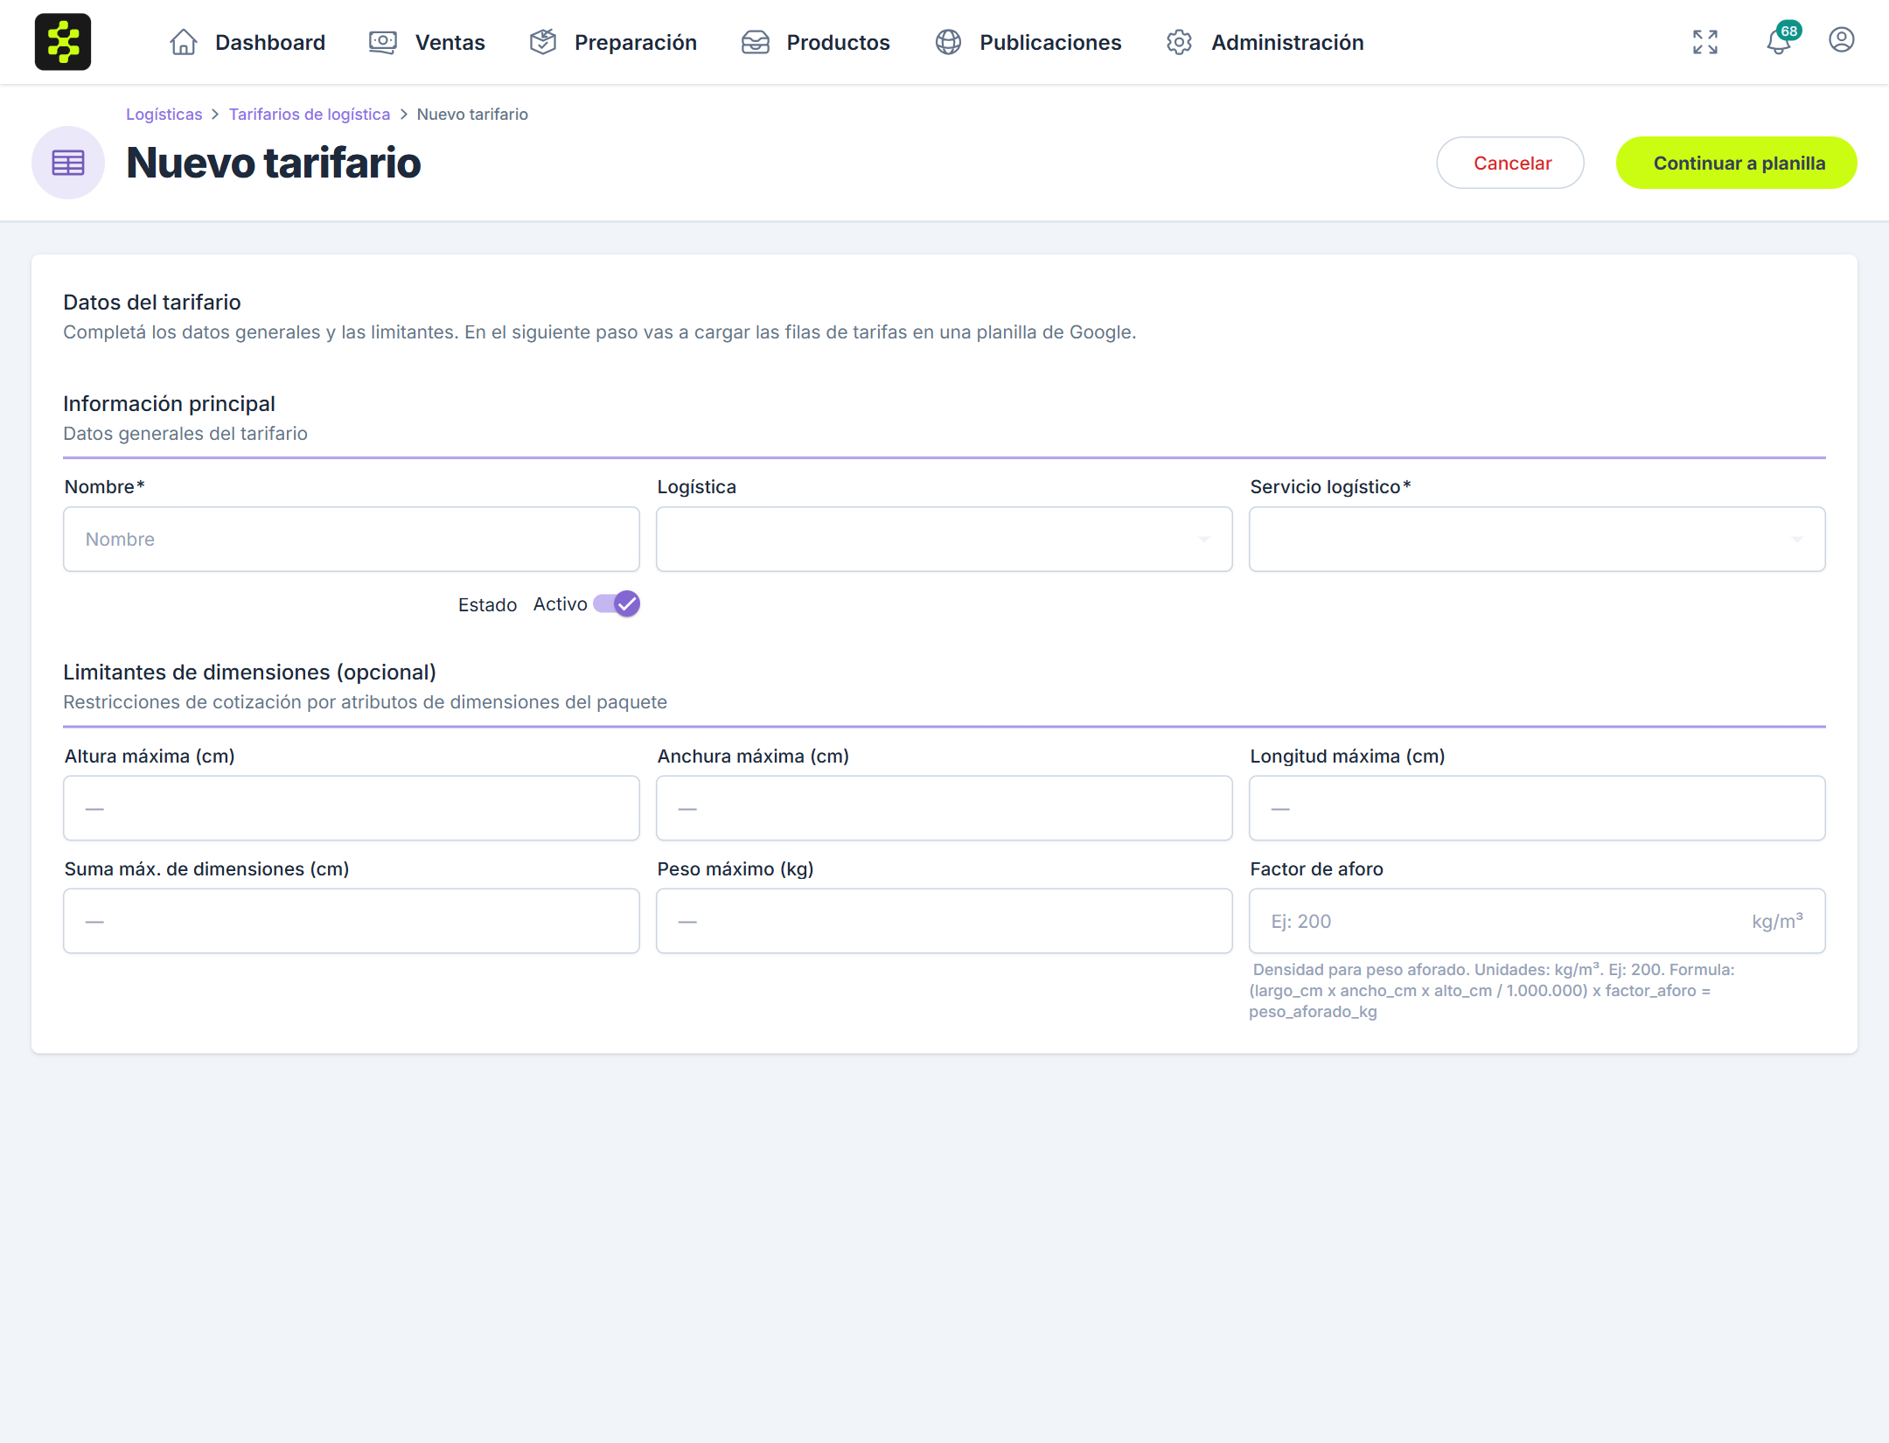Click Continuar a planilla button
The image size is (1889, 1443).
pos(1736,163)
